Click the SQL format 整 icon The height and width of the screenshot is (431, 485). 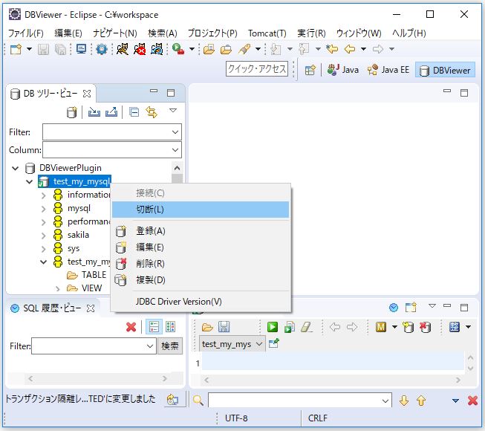tap(455, 327)
